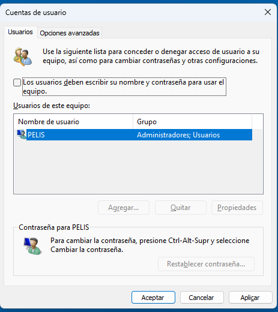Click the Grupo column header

click(x=192, y=122)
